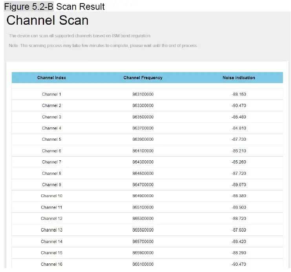Select the Channel 12 index cell
The width and height of the screenshot is (291, 272).
51,218
